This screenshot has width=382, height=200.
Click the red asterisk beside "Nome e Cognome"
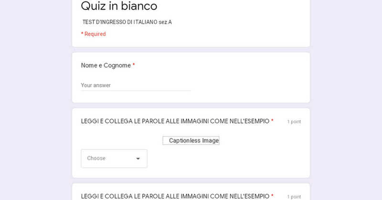pos(134,66)
